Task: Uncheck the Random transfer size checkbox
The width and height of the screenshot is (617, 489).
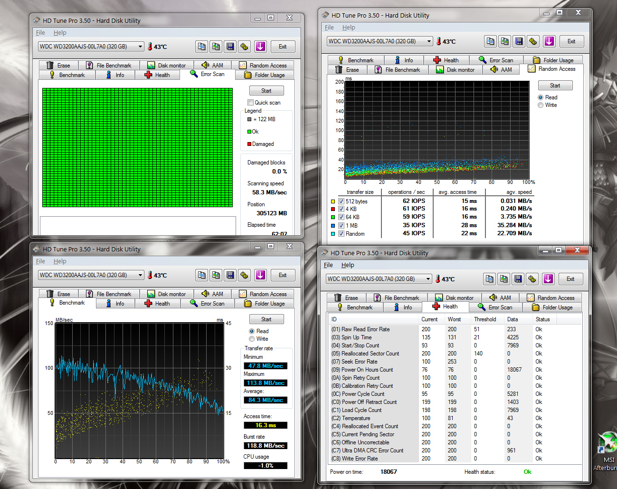Action: coord(341,234)
